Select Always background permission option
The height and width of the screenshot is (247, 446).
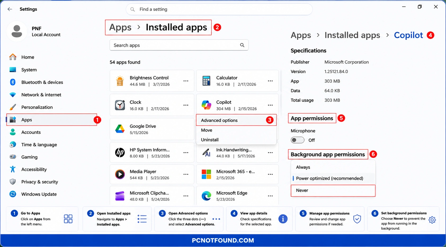pyautogui.click(x=333, y=167)
